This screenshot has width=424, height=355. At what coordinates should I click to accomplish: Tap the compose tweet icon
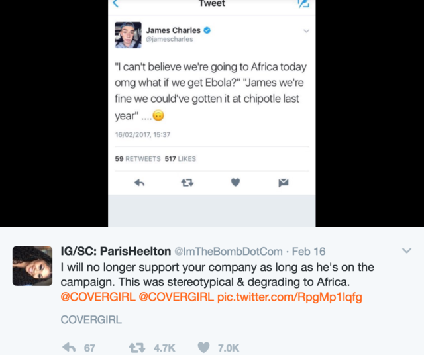(303, 4)
